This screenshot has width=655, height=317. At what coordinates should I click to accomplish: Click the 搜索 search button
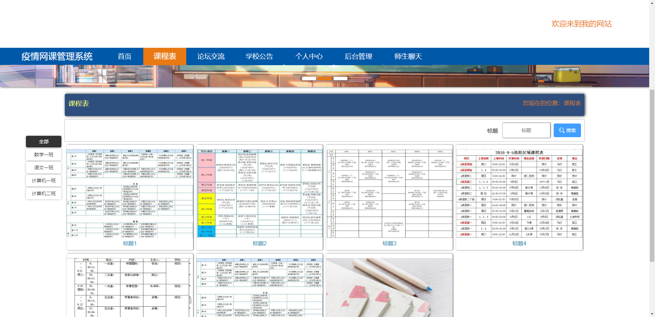coord(567,130)
